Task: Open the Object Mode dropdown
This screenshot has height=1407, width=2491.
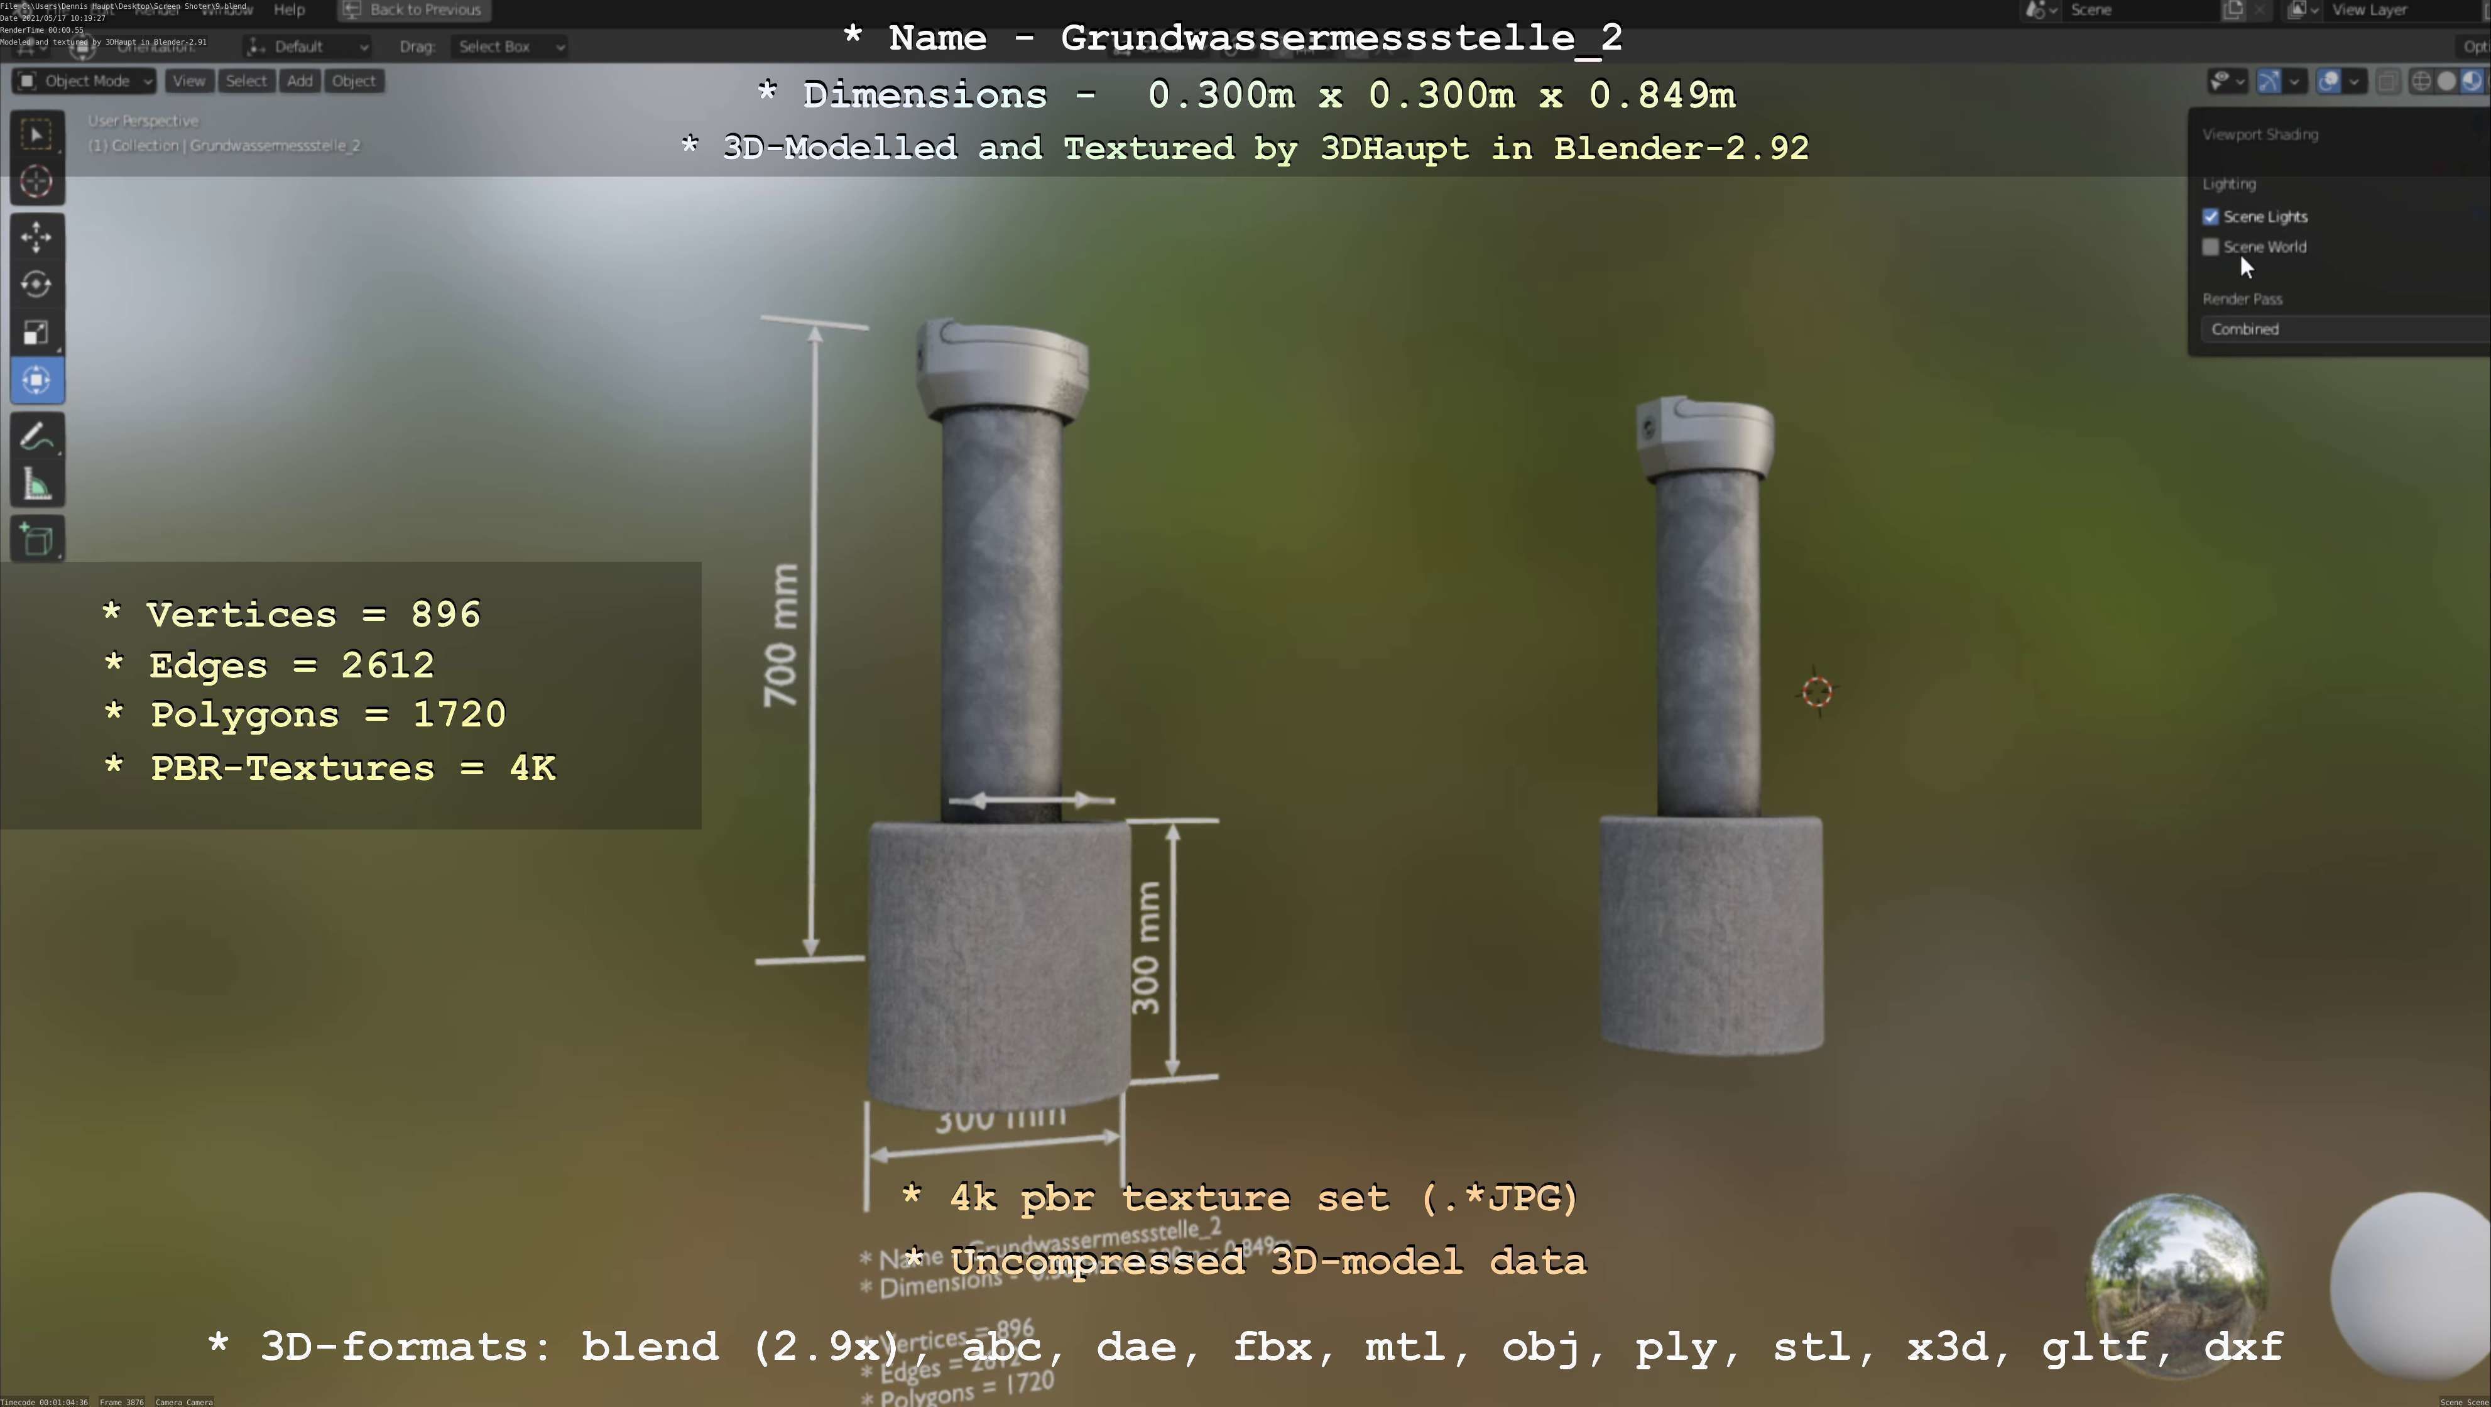Action: [84, 81]
